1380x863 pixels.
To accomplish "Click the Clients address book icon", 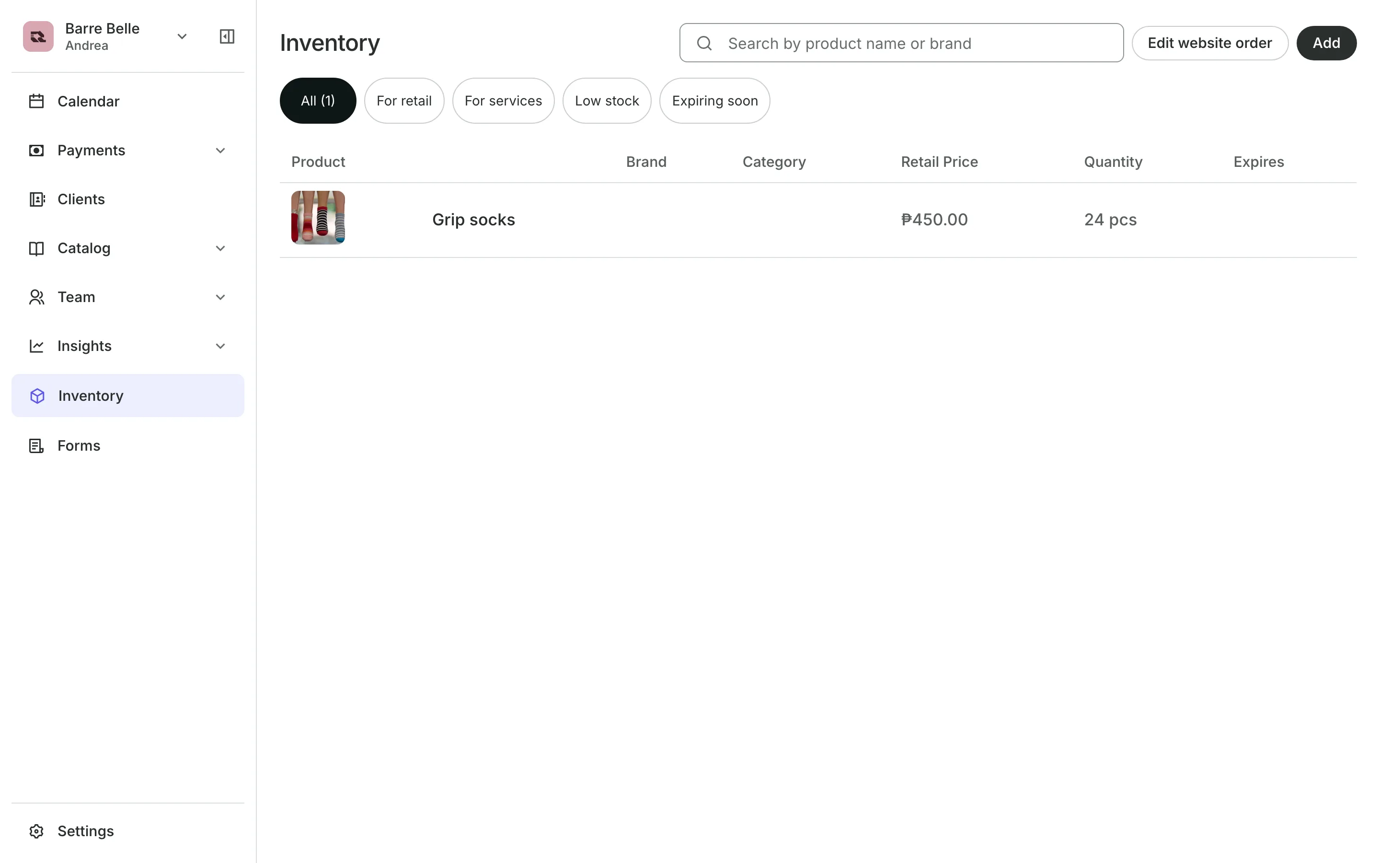I will click(36, 199).
